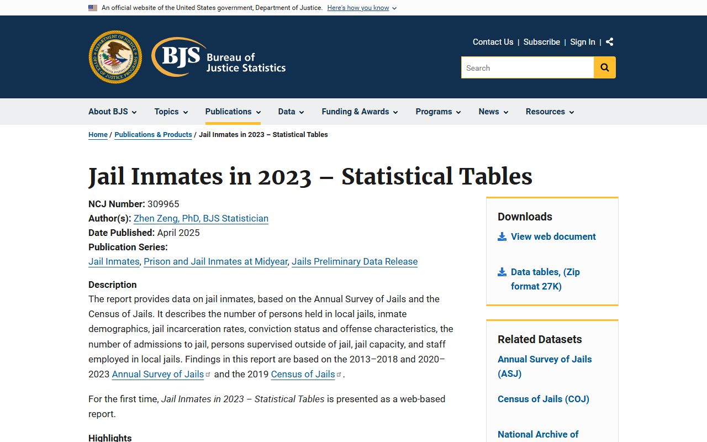Expand the Topics navigation menu
This screenshot has width=707, height=442.
(x=171, y=112)
